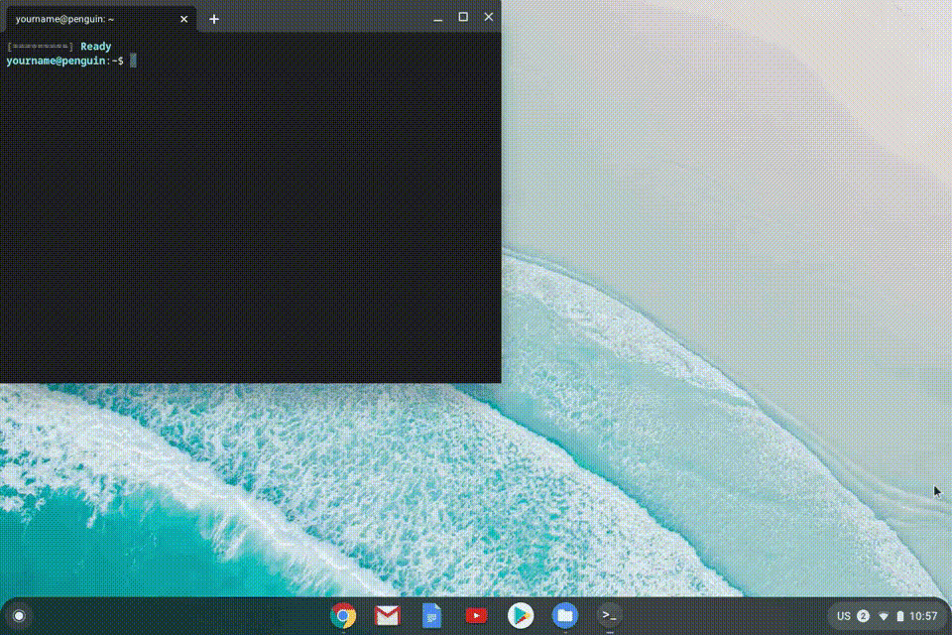952x635 pixels.
Task: Maximize the terminal window
Action: click(x=463, y=17)
